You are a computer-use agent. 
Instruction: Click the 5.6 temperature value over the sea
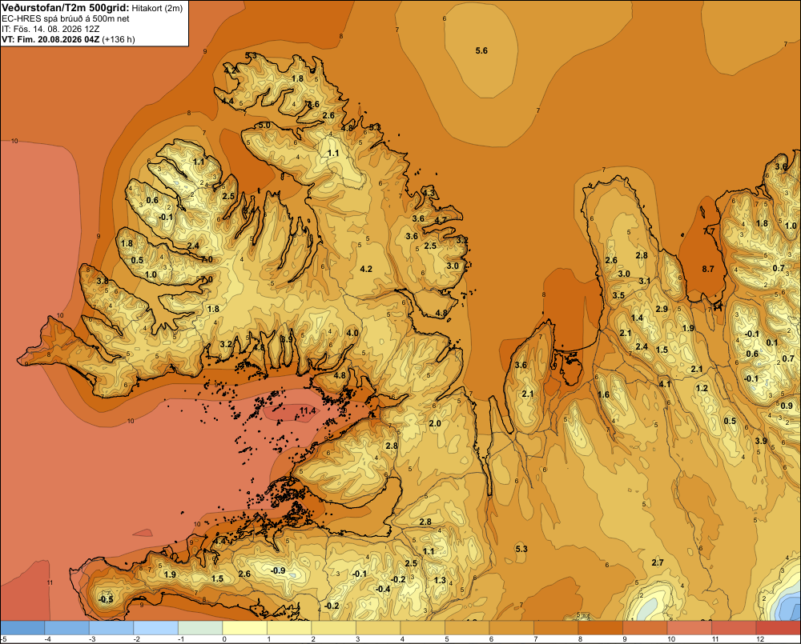(x=481, y=50)
